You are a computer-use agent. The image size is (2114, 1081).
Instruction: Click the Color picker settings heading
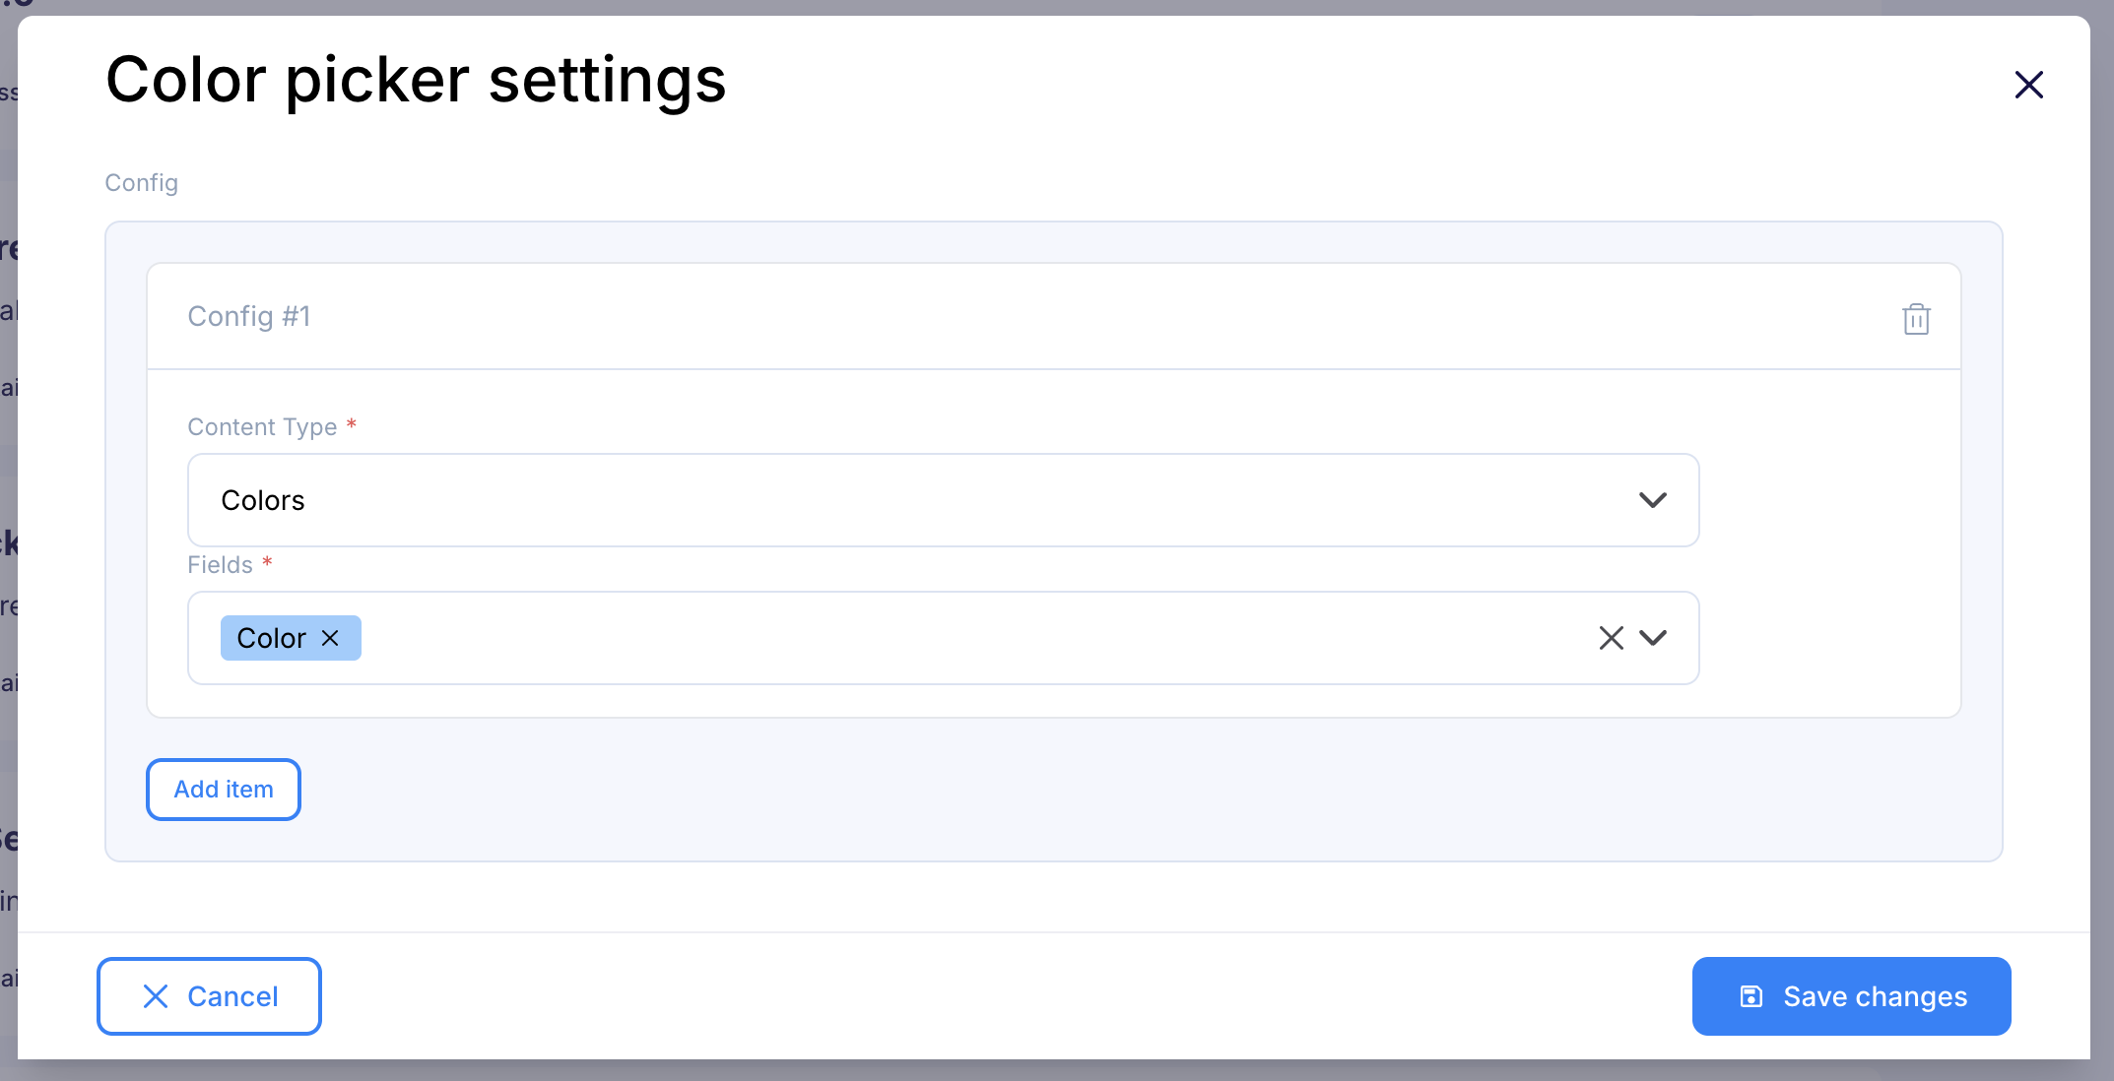(416, 81)
